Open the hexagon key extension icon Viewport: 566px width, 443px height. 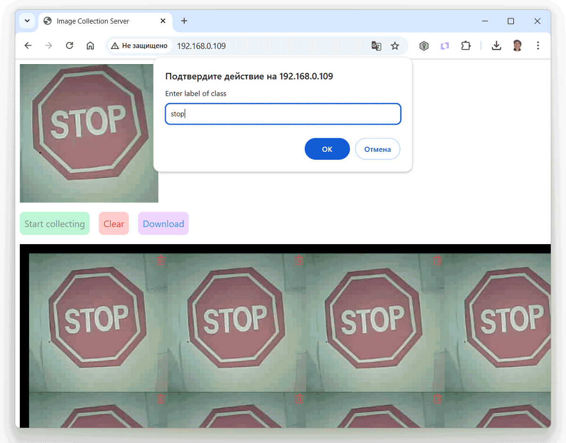(424, 46)
